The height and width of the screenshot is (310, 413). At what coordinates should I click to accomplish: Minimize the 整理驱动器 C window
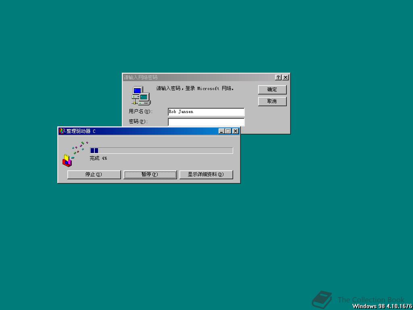point(222,131)
